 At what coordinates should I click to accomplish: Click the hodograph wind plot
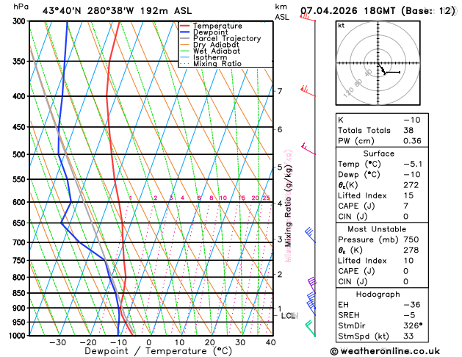(378, 63)
